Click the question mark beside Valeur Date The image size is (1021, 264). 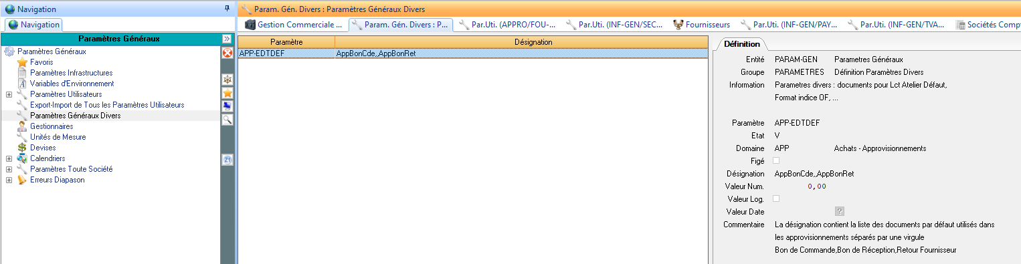pyautogui.click(x=840, y=211)
